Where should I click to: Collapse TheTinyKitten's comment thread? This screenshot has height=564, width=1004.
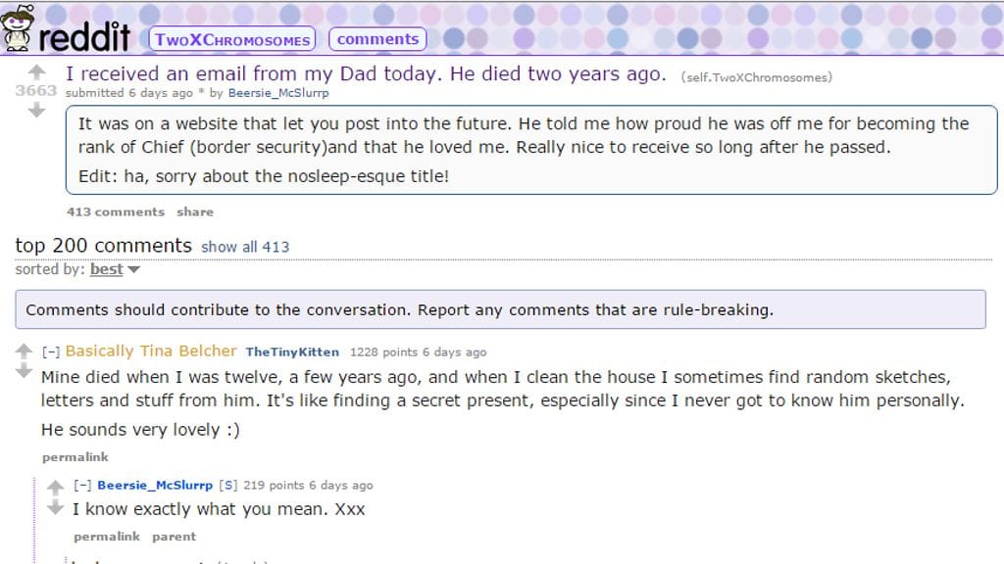(50, 352)
